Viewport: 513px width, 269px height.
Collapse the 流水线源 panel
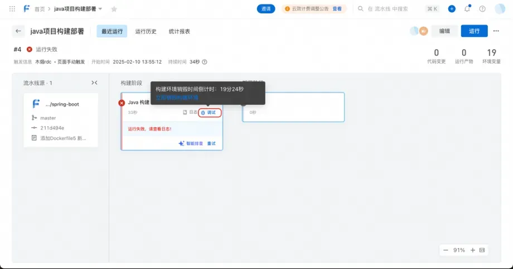[x=94, y=83]
